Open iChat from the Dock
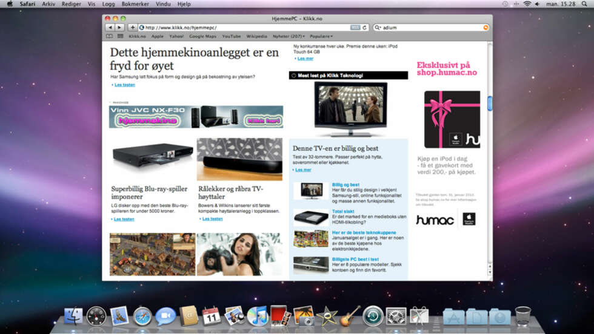The height and width of the screenshot is (334, 594). coord(165,316)
